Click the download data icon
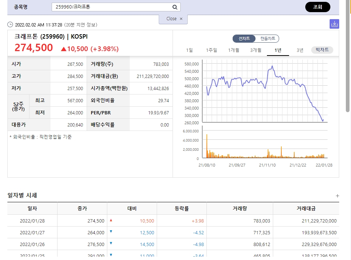 [x=334, y=24]
